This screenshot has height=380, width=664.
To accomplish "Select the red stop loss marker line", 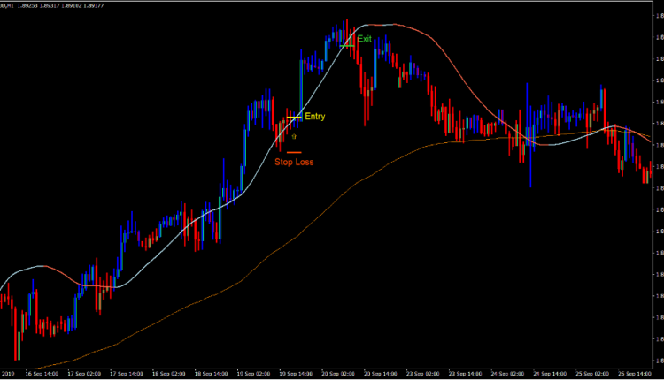I will tap(293, 153).
